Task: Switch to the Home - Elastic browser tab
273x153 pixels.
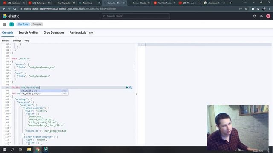Action: tap(139, 3)
